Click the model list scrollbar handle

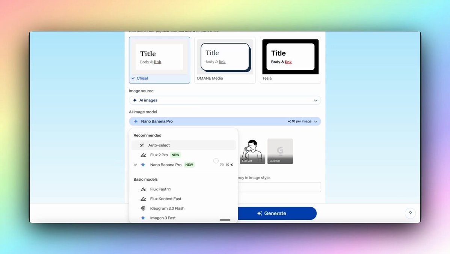click(225, 220)
